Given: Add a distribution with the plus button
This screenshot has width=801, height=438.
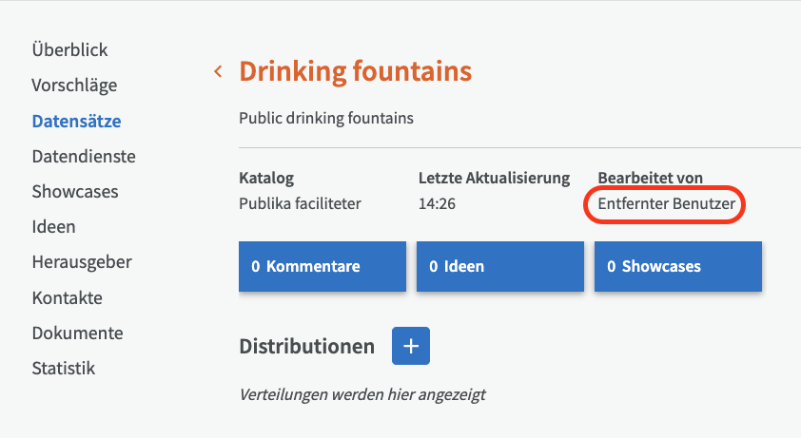Looking at the screenshot, I should pos(411,346).
